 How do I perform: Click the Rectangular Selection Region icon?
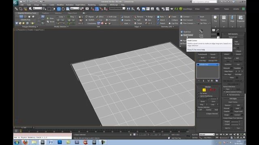tap(49, 9)
